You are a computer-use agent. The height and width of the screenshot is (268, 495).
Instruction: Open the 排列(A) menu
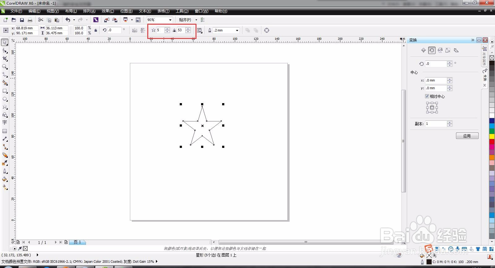(x=89, y=11)
